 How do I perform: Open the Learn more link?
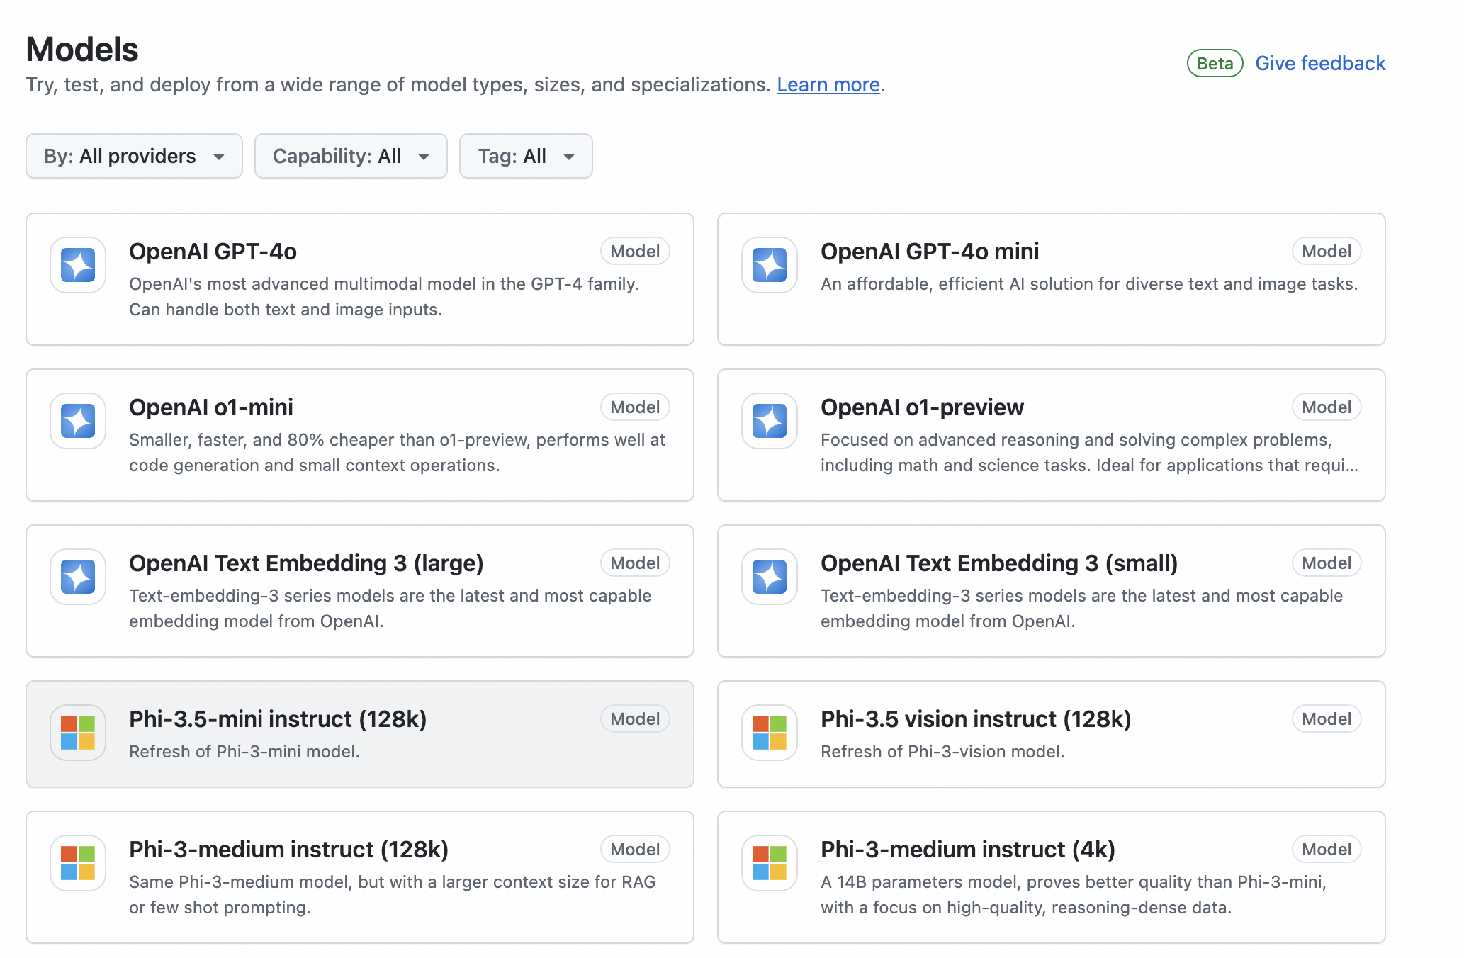coord(826,84)
